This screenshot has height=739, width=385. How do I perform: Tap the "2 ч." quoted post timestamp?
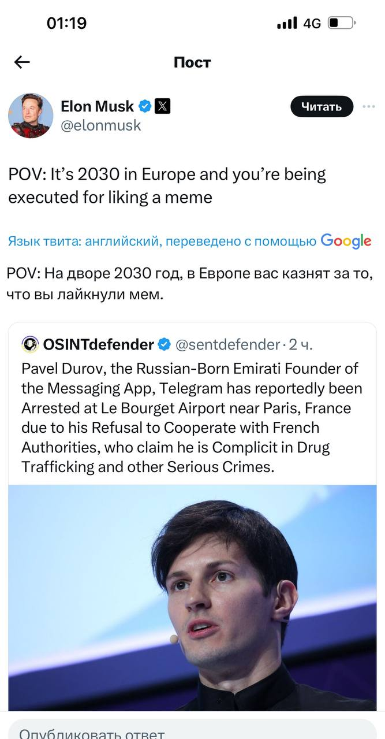(301, 345)
